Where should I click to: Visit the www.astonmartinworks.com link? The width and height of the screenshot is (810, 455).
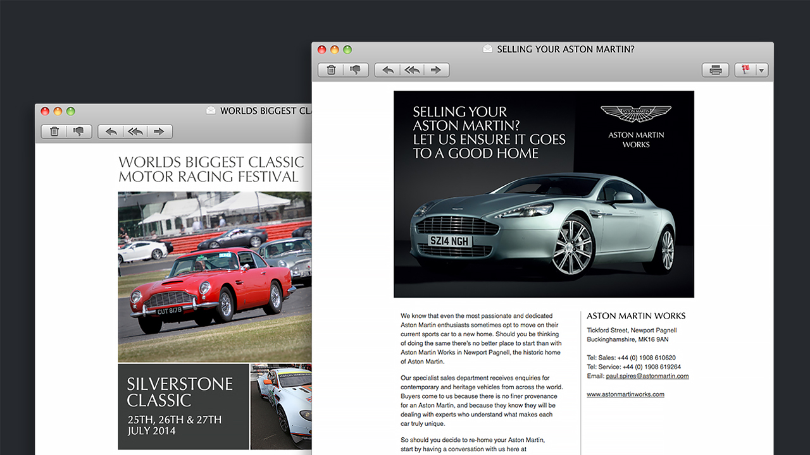[x=625, y=394]
